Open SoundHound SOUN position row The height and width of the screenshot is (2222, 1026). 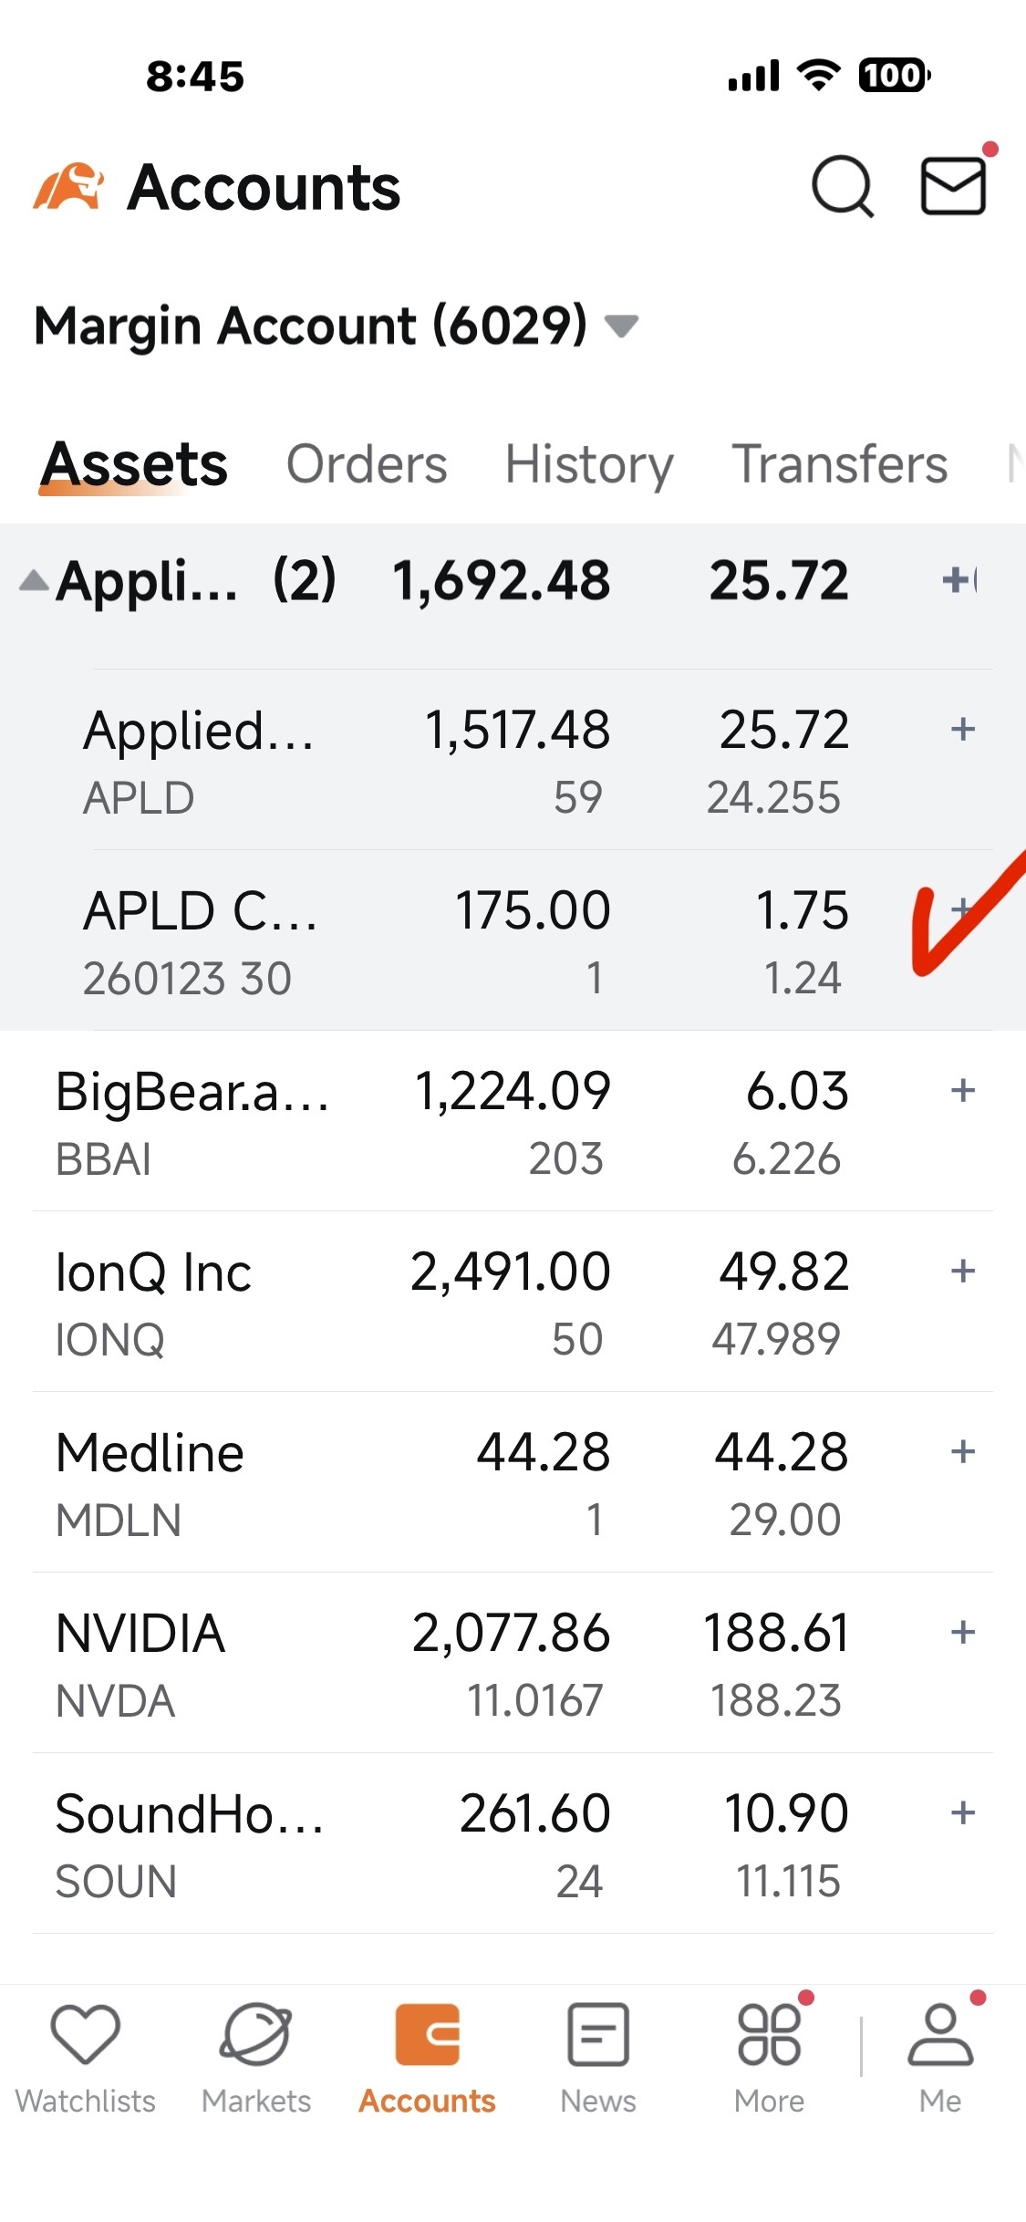click(x=513, y=1843)
